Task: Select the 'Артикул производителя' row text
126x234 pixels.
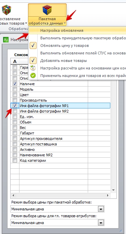Action: point(41,139)
